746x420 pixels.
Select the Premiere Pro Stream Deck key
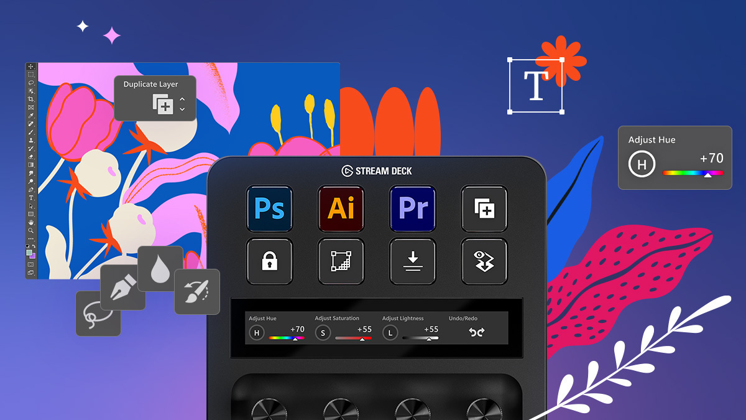coord(413,209)
